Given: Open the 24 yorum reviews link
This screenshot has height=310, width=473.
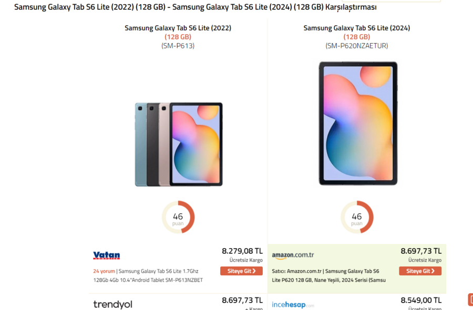Looking at the screenshot, I should (x=104, y=271).
